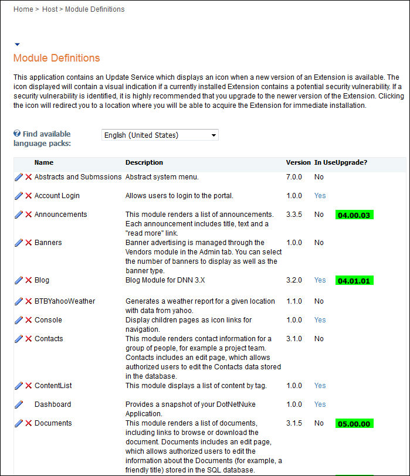The image size is (410, 476).
Task: Remove the BTBYahooWeather module
Action: (x=28, y=301)
